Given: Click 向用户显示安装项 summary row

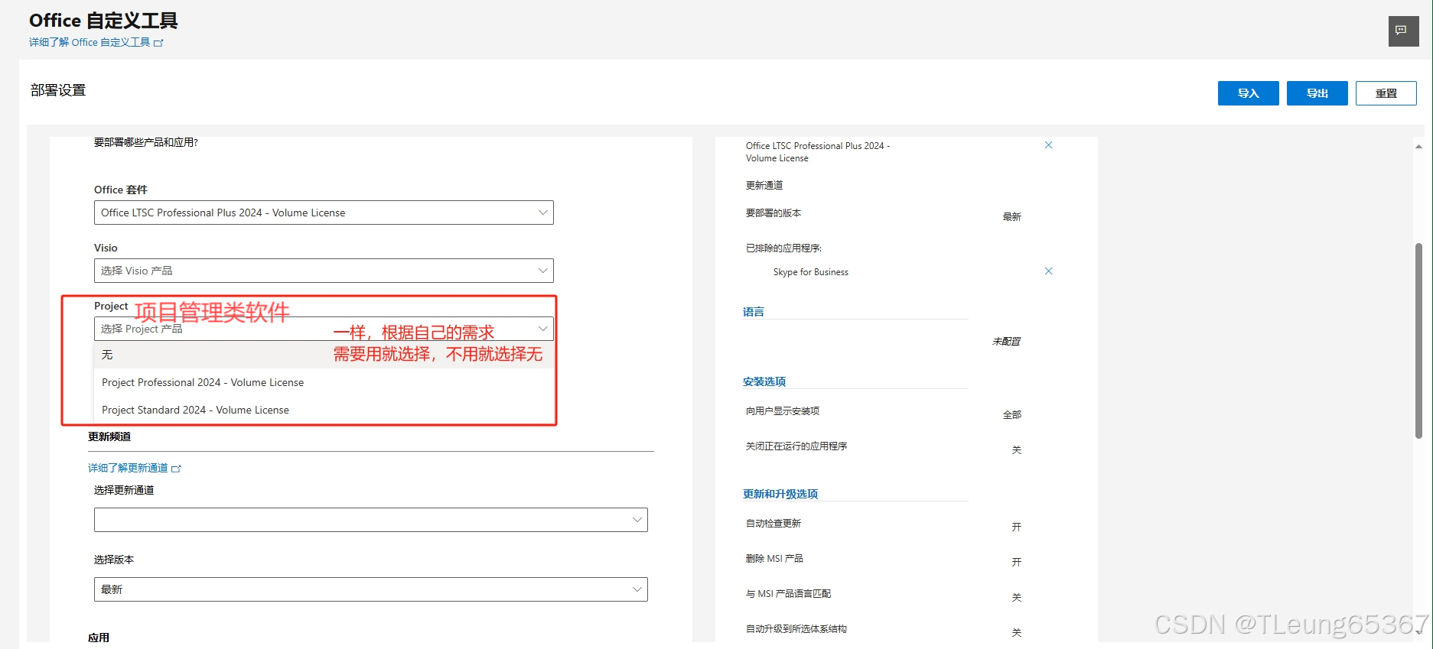Looking at the screenshot, I should (884, 412).
